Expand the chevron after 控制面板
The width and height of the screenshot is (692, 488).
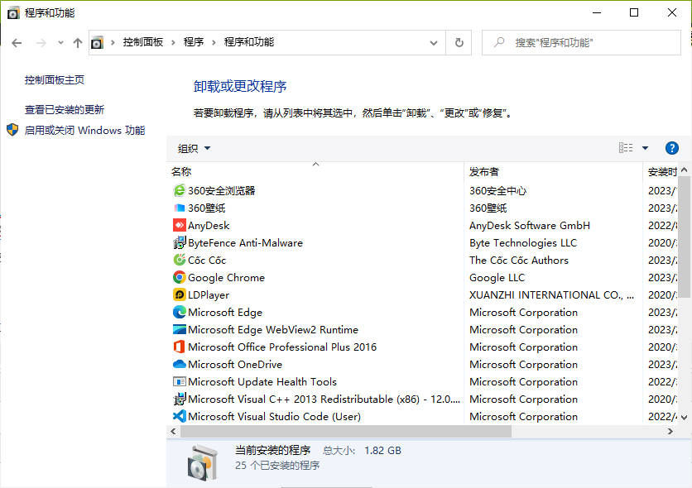pyautogui.click(x=173, y=42)
